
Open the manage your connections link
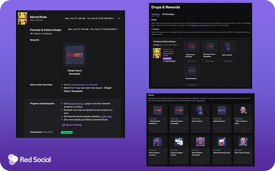pos(199,25)
